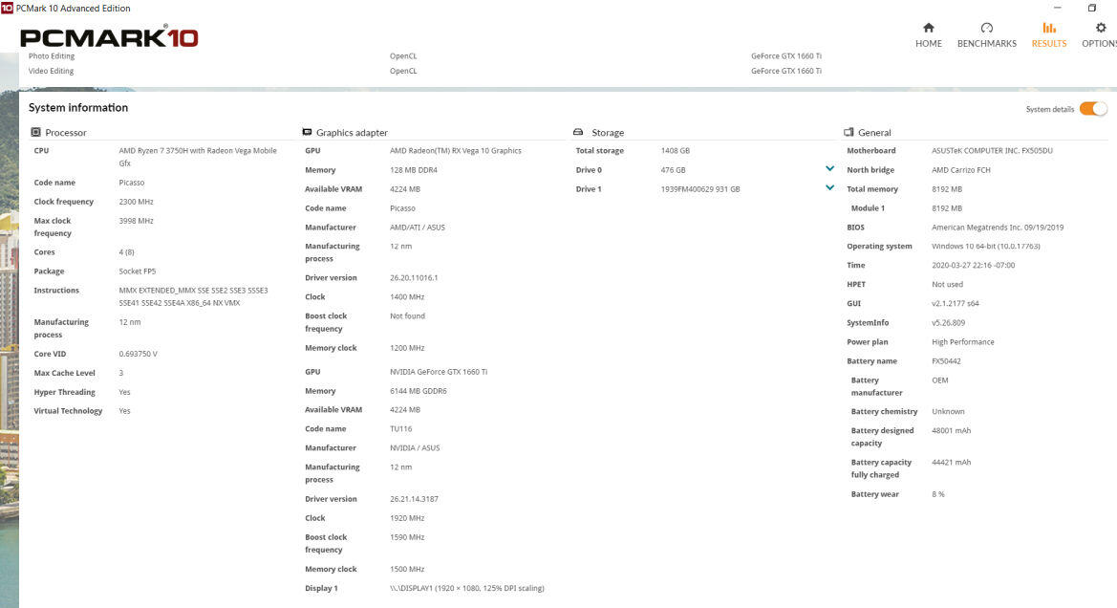Click the 'Photo Editing' row label

(52, 55)
